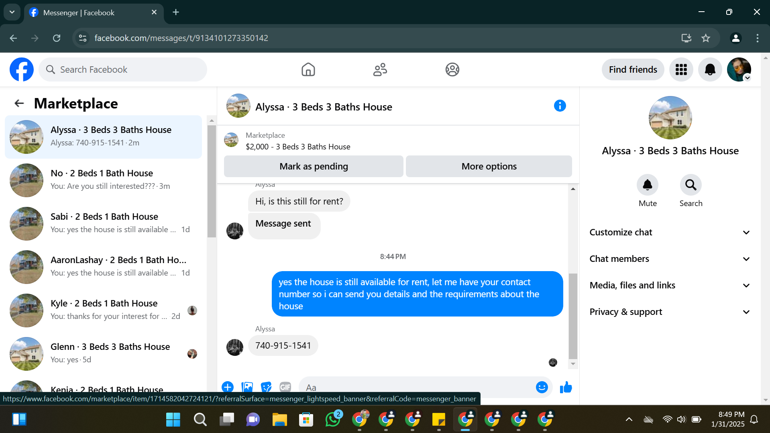Click the 'Hi, is this still for rent?' message
Image resolution: width=770 pixels, height=433 pixels.
point(299,201)
